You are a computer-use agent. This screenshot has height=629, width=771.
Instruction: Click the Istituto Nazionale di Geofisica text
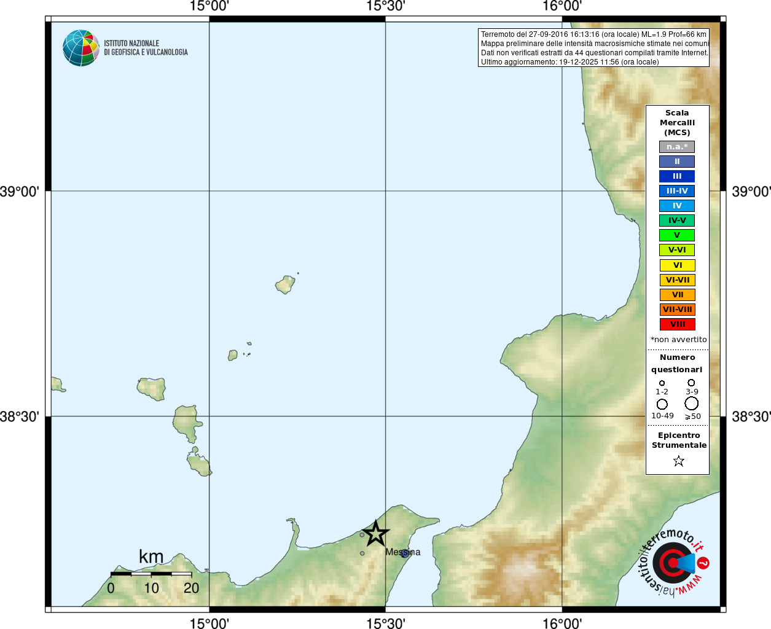point(146,48)
